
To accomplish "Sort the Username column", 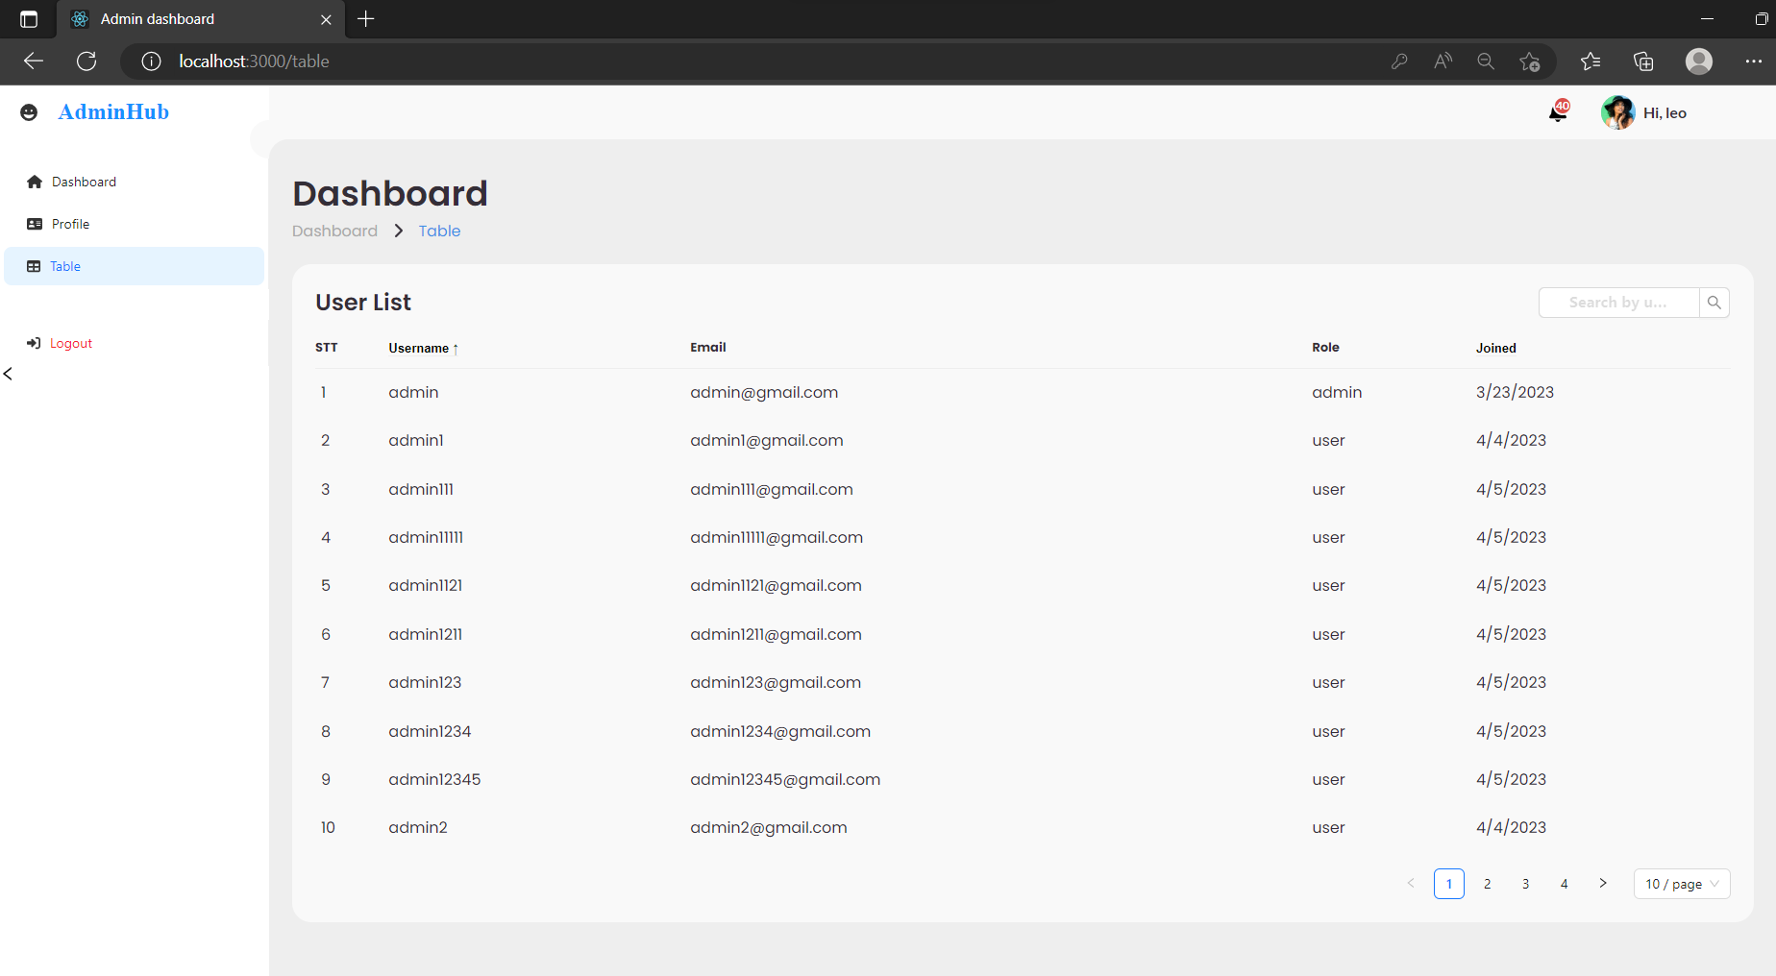I will 423,348.
